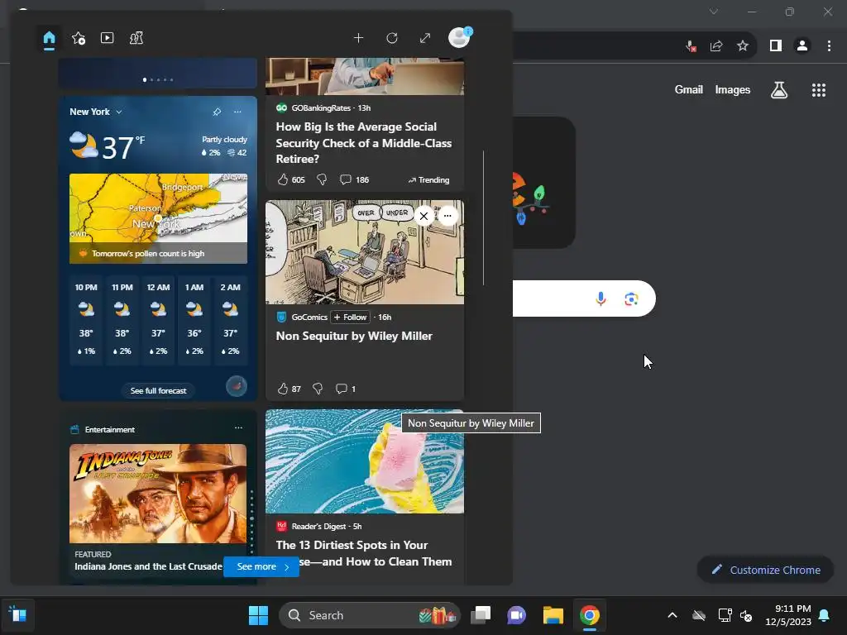Open File Explorer from the taskbar
This screenshot has height=635, width=847.
pos(553,615)
